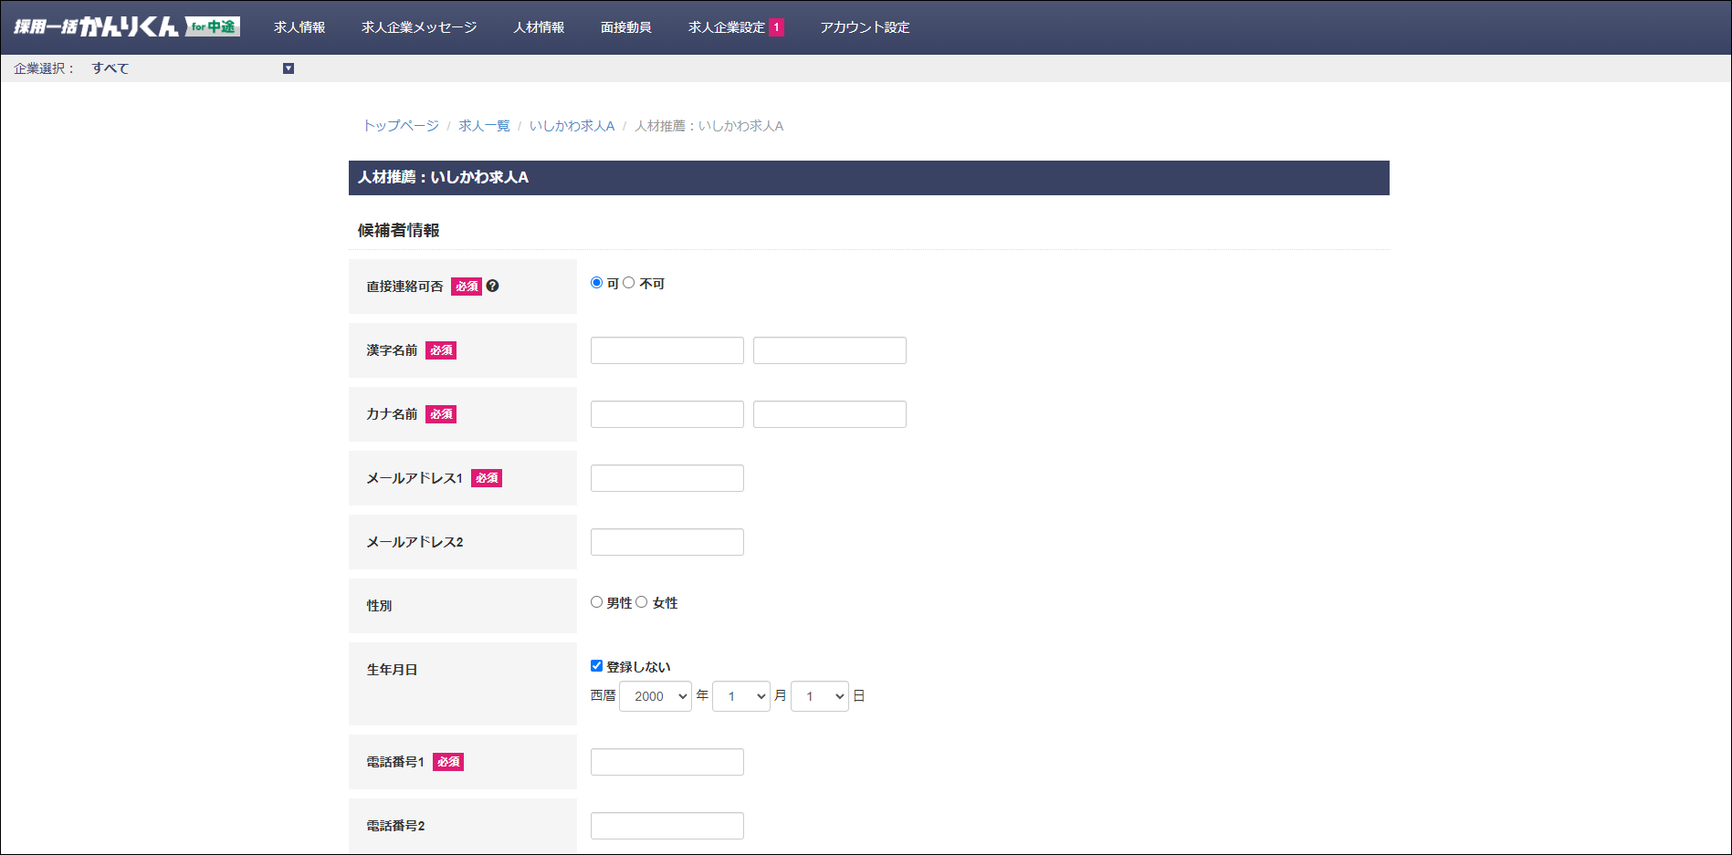Screen dimensions: 1732x855
Task: Click the 採用一括かんりくん logo
Action: click(x=126, y=26)
